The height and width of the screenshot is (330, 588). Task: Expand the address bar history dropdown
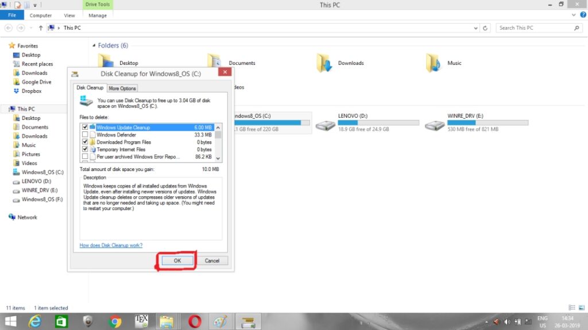click(x=475, y=28)
